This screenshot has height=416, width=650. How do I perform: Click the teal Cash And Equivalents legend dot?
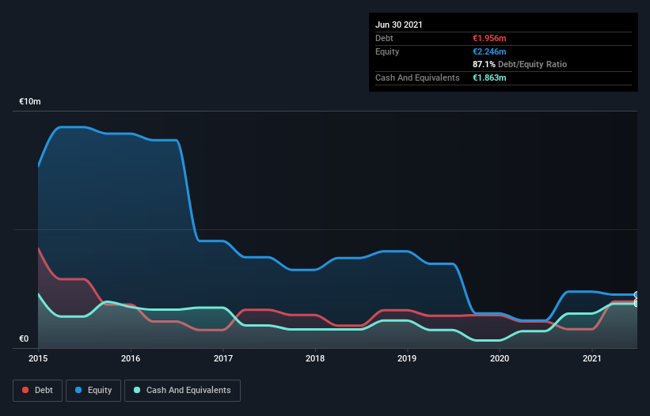point(137,390)
